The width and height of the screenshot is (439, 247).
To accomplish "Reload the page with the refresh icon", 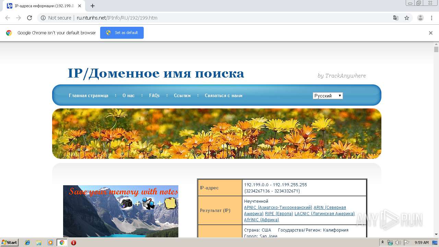I will click(x=29, y=18).
